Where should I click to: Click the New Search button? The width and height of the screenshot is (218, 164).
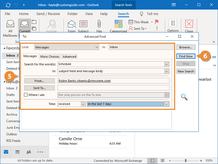tap(186, 71)
